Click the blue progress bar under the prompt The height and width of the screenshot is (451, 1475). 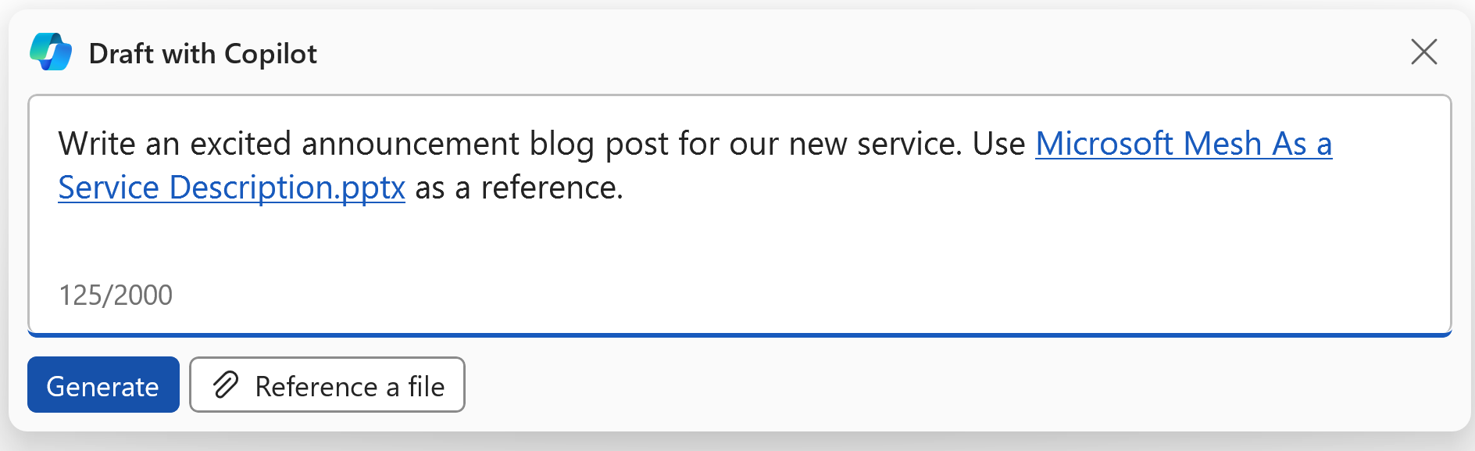point(737,335)
